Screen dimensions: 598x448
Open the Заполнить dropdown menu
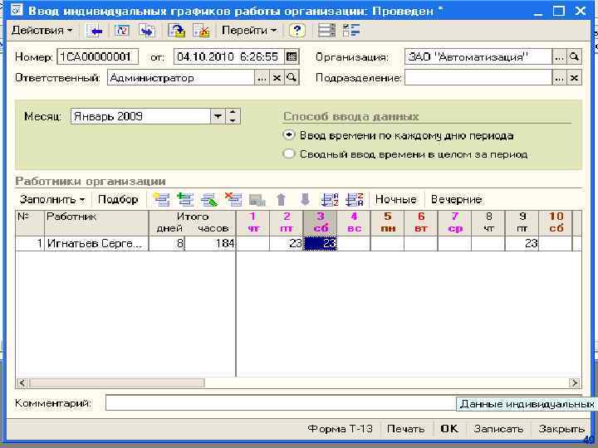52,199
